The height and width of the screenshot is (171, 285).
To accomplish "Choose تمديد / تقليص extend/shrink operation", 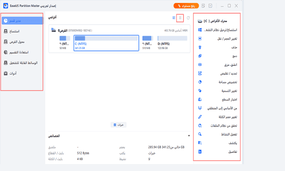I will point(217,73).
